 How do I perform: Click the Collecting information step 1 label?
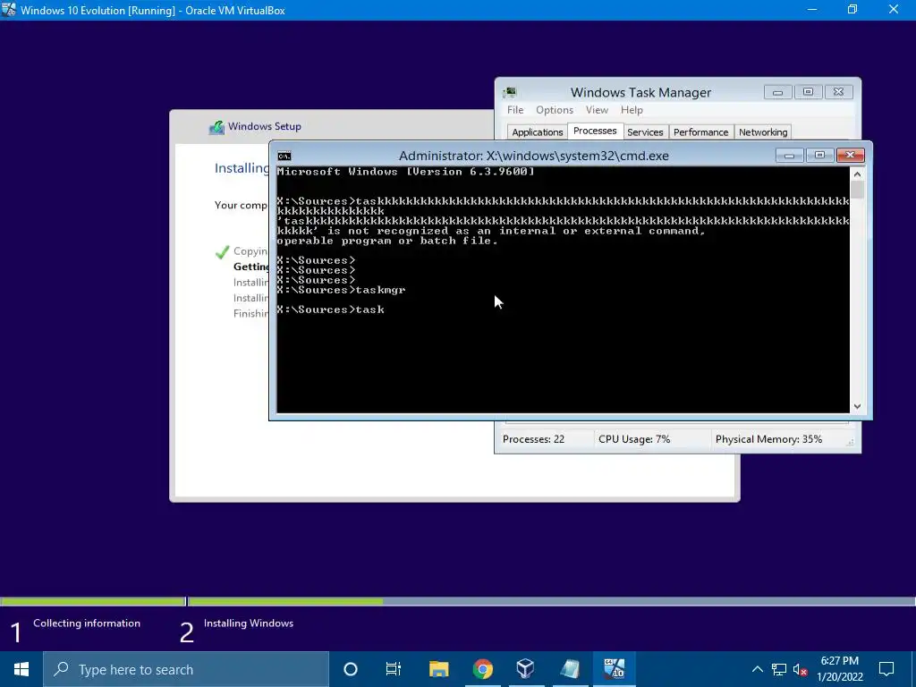[x=87, y=623]
